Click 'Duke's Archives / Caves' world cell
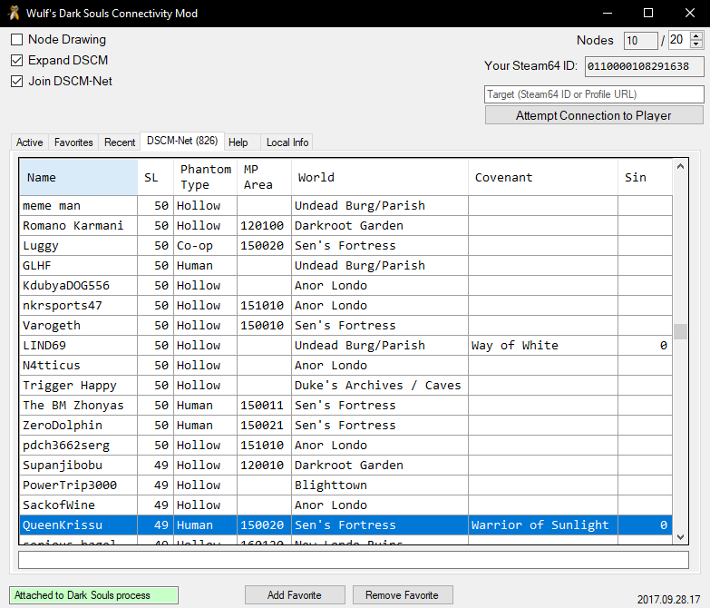The image size is (710, 608). coord(379,385)
